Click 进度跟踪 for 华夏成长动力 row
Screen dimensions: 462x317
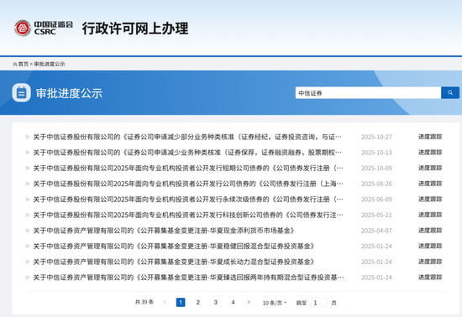pos(430,261)
